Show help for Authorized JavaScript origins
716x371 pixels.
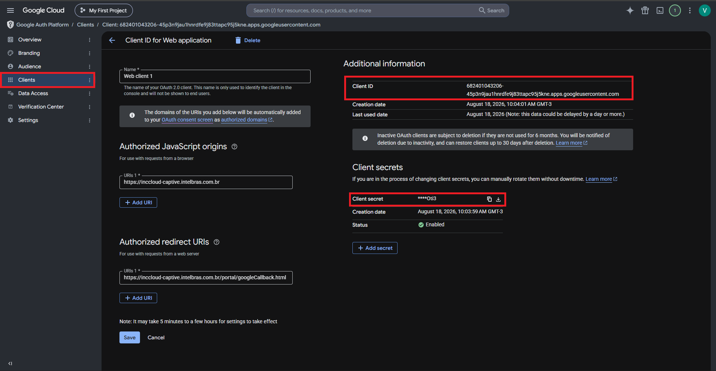[234, 147]
